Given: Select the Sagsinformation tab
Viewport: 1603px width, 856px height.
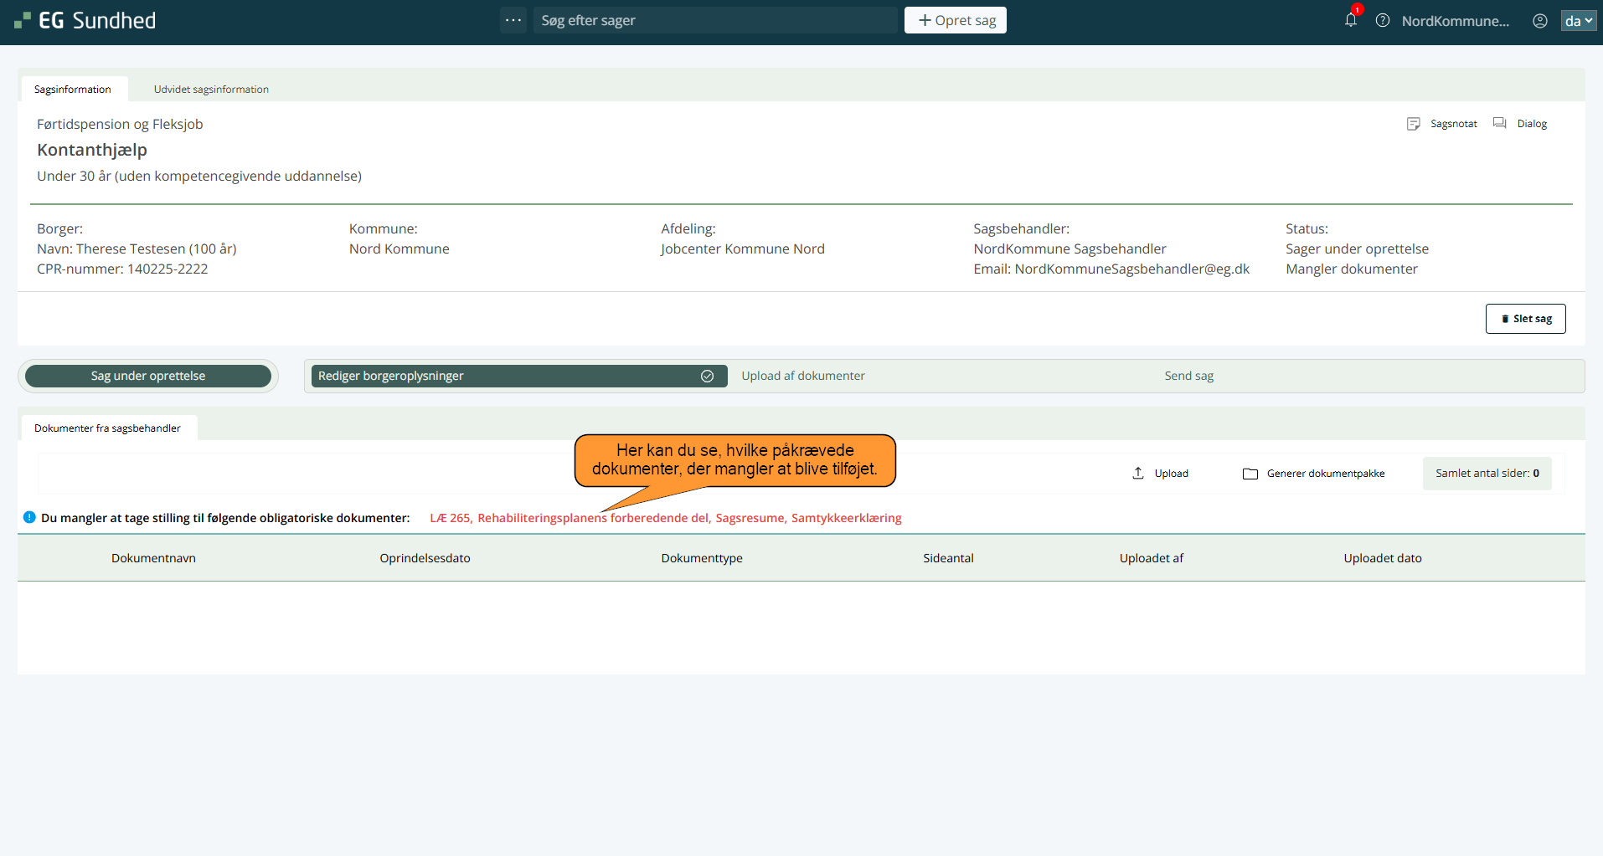Looking at the screenshot, I should tap(73, 90).
